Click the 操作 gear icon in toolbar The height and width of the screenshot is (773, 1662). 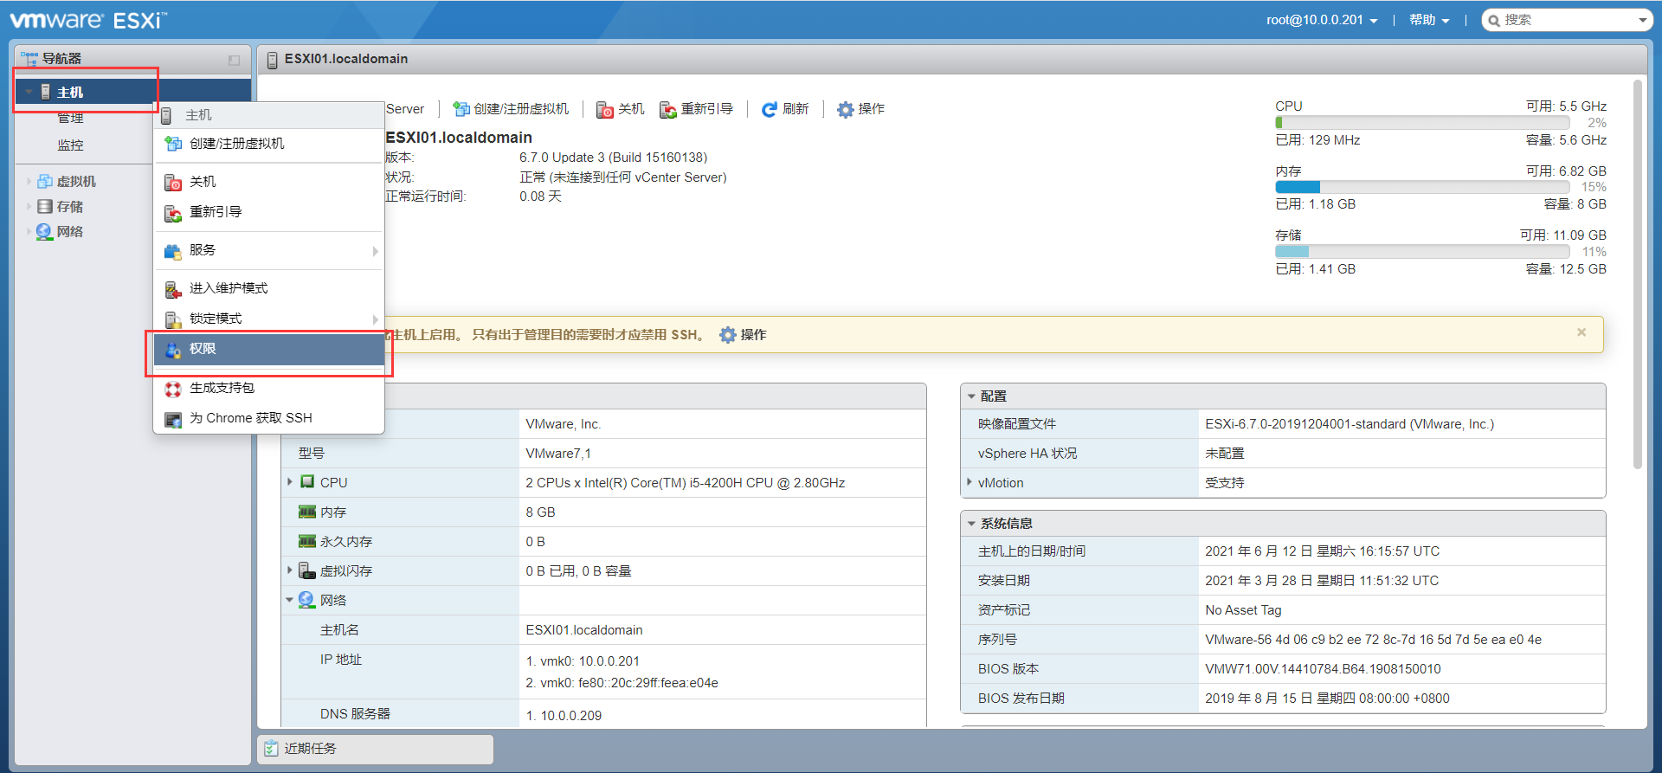[x=846, y=110]
